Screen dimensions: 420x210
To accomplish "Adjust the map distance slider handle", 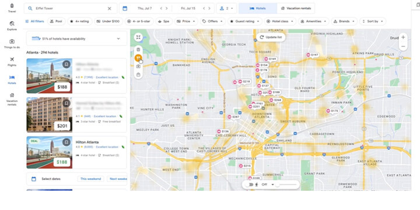I will (278, 184).
